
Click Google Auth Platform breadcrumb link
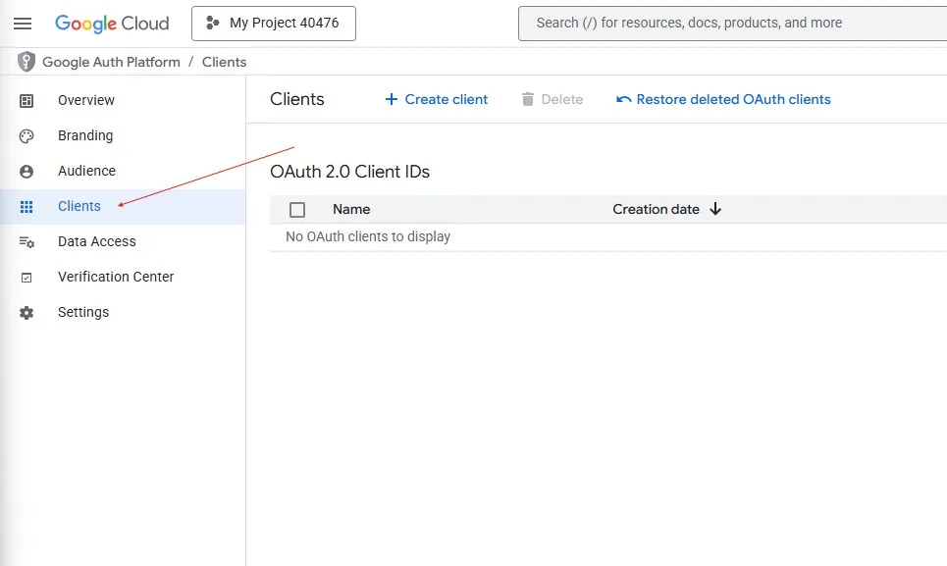[111, 62]
